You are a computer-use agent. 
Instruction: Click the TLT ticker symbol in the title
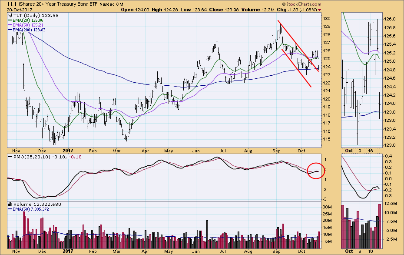[12, 4]
